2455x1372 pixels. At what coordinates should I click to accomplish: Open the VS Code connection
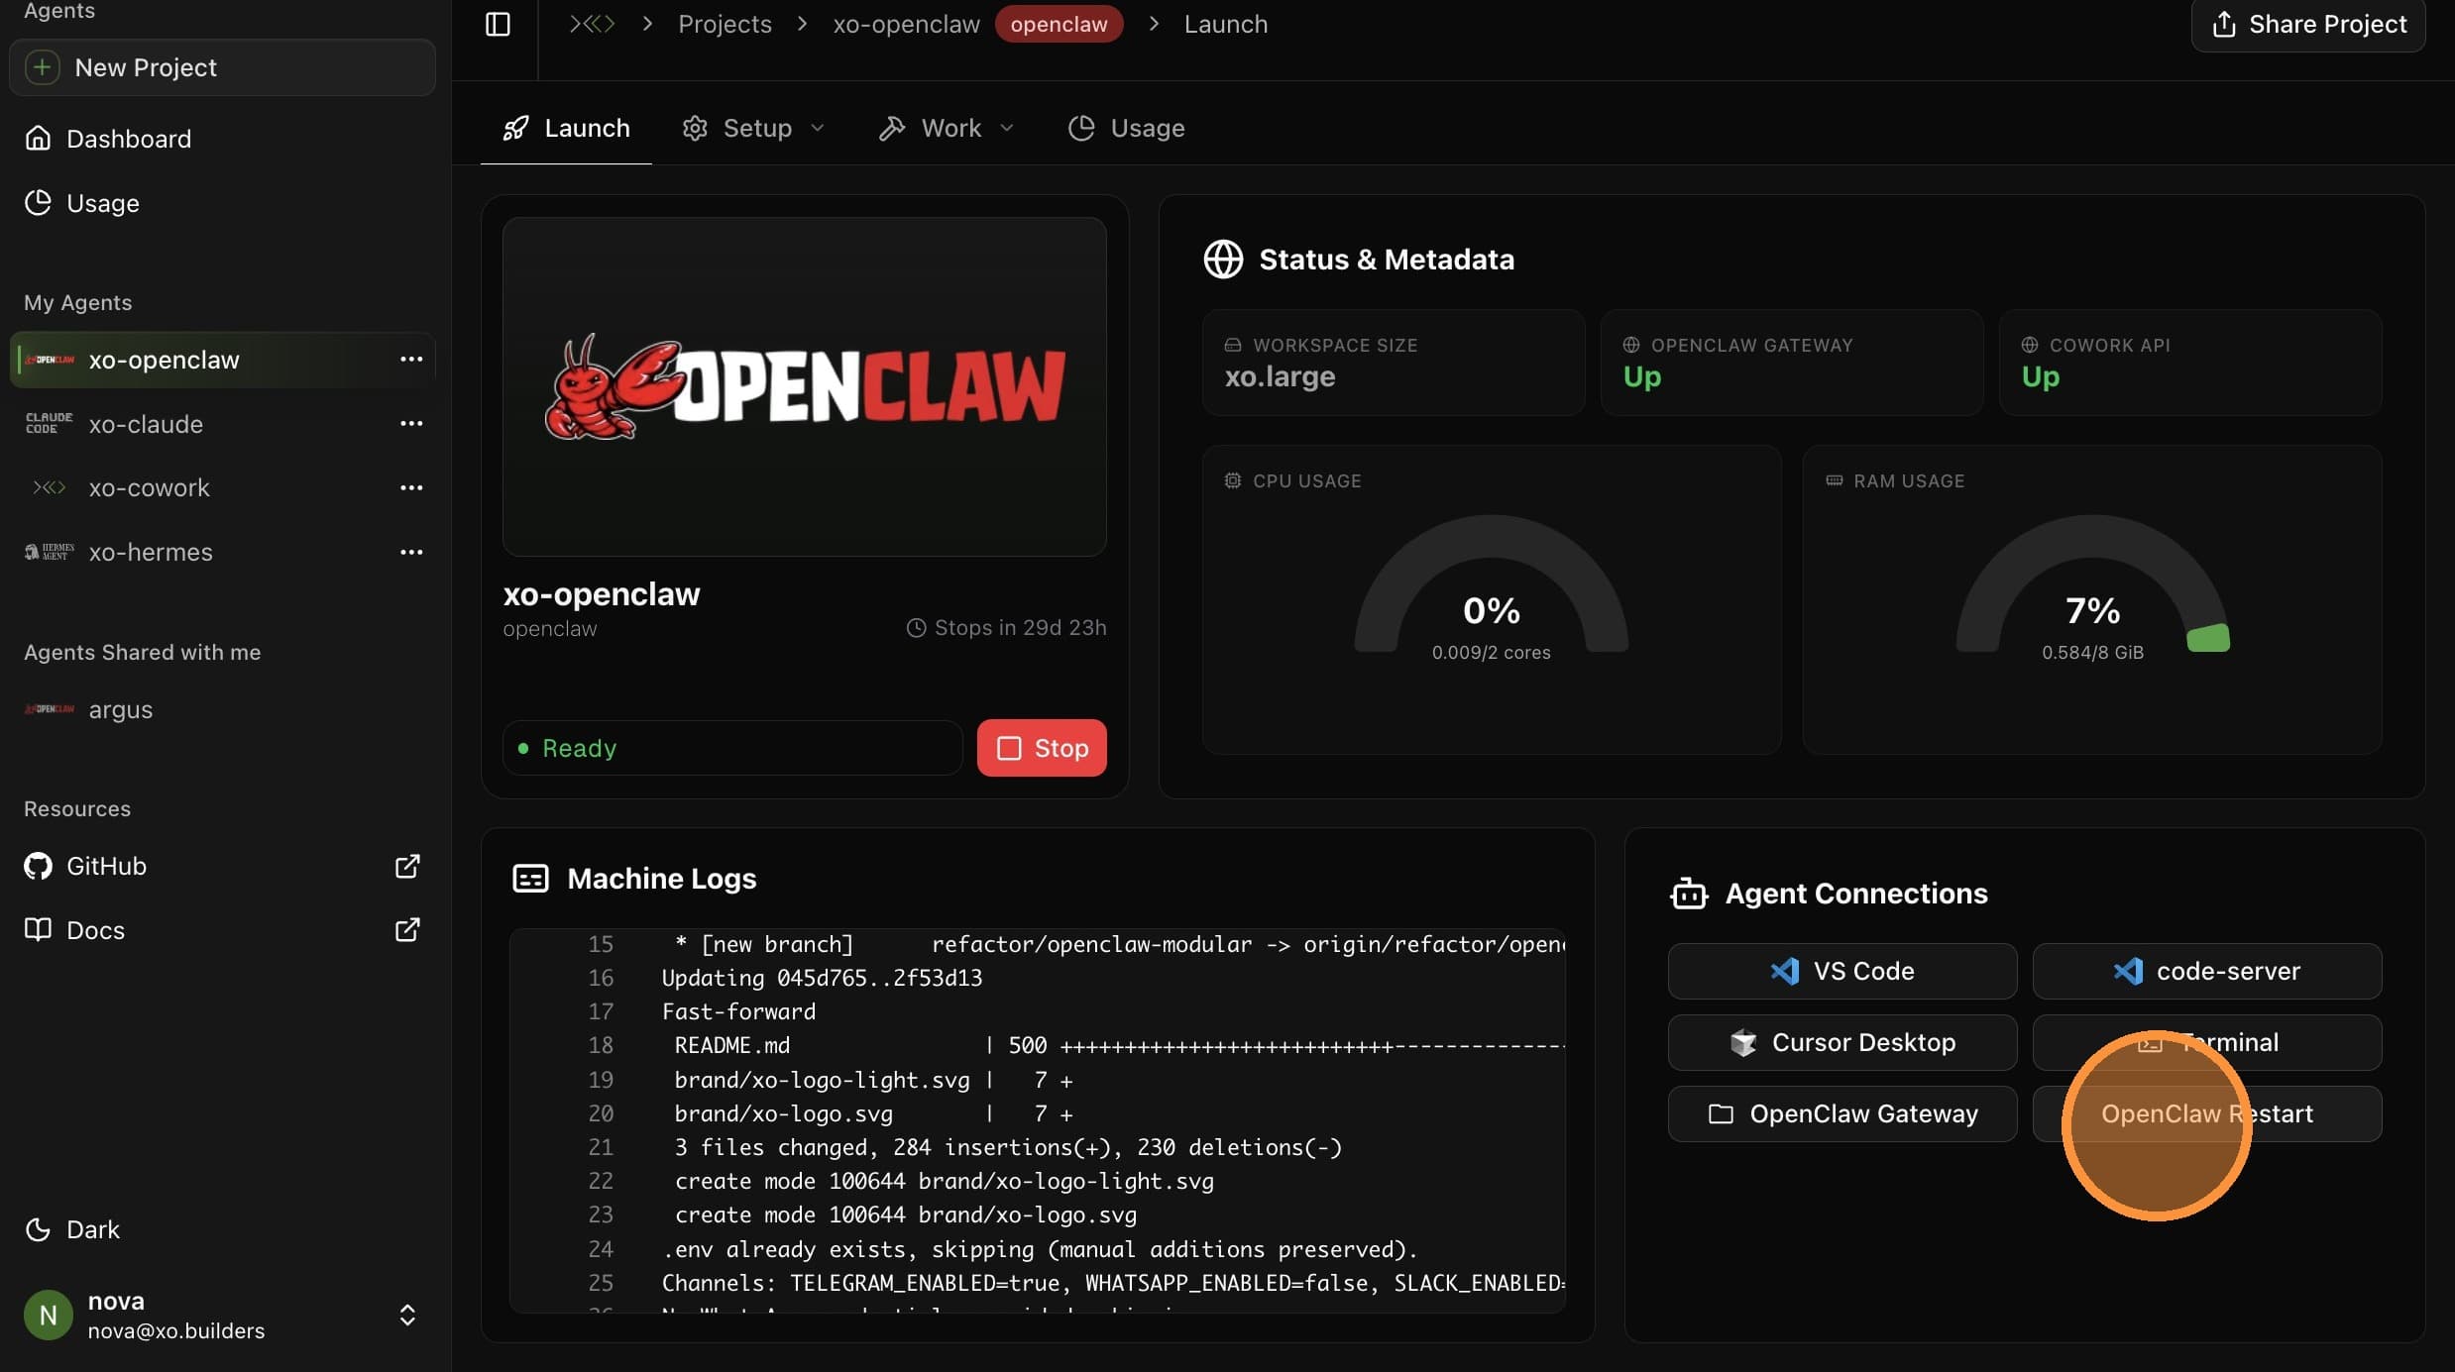[x=1841, y=971]
